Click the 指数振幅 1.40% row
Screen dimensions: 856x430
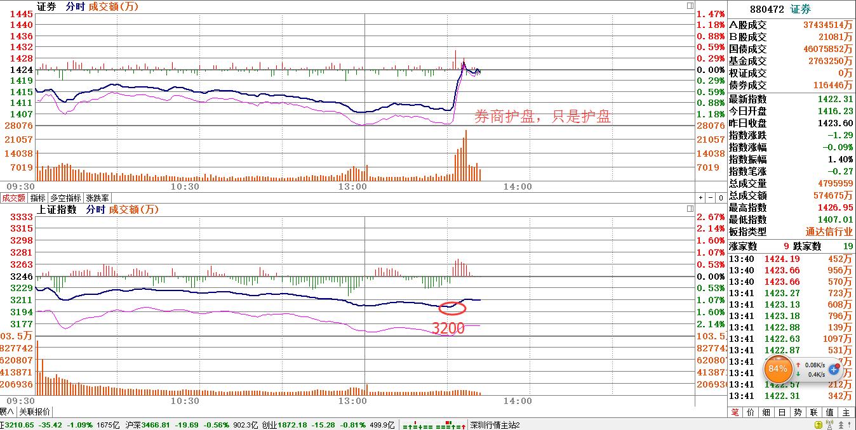point(791,159)
